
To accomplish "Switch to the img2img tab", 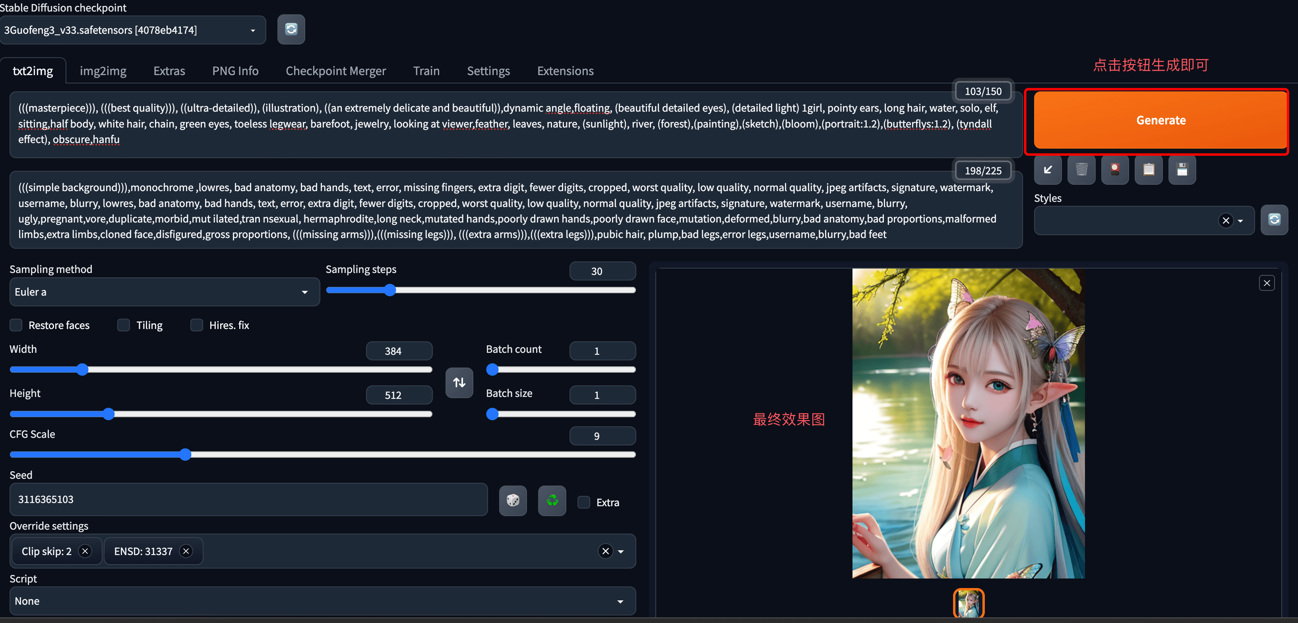I will pos(103,71).
